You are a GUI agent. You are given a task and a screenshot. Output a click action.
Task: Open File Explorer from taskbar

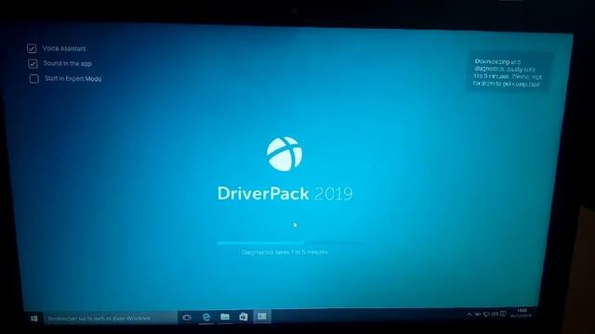click(x=225, y=316)
